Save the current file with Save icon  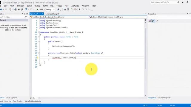19,9
